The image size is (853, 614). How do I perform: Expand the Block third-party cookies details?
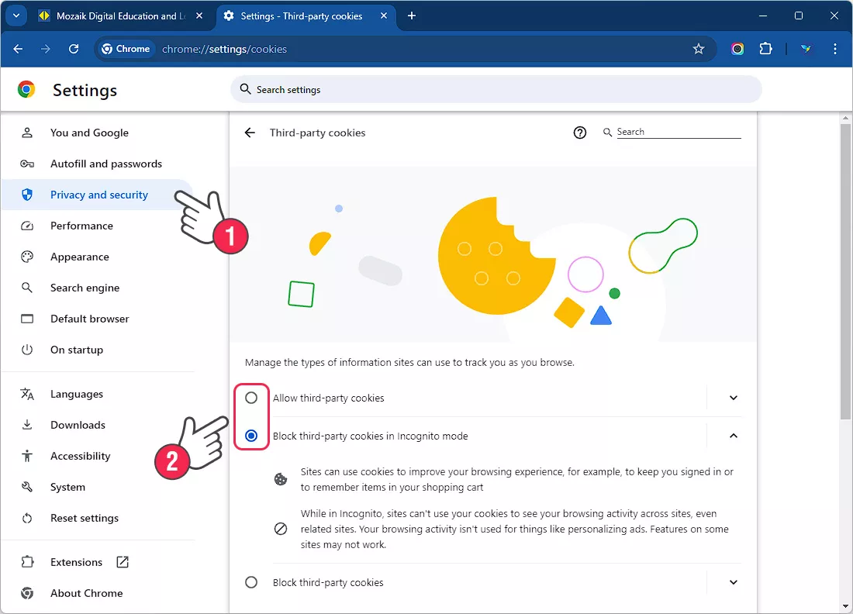click(x=734, y=582)
